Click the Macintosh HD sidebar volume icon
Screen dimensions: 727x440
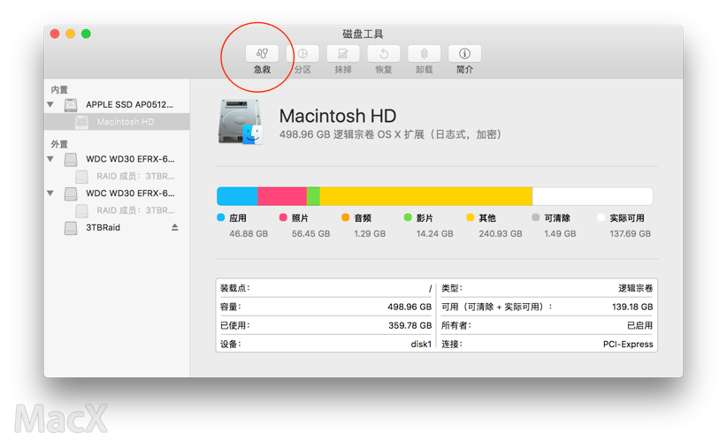[x=81, y=122]
